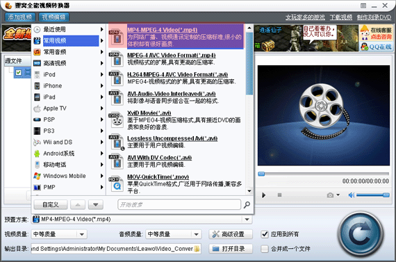This screenshot has width=396, height=262.
Task: Click the PSP console icon
Action: click(x=37, y=120)
